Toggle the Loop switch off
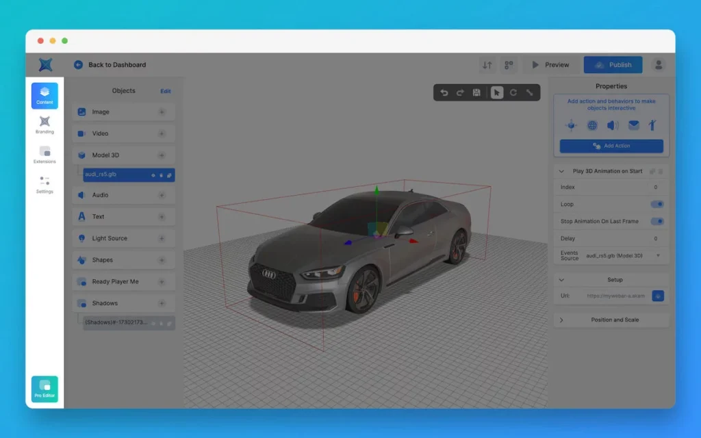The width and height of the screenshot is (701, 438). (657, 204)
